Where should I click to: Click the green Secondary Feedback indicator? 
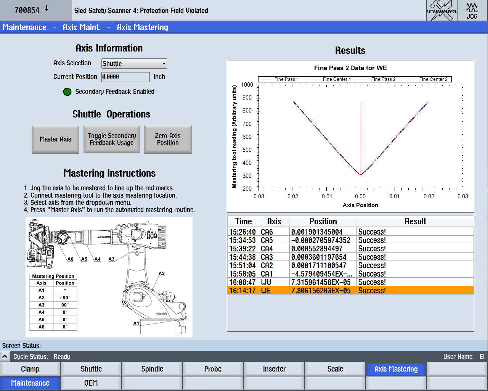point(67,92)
